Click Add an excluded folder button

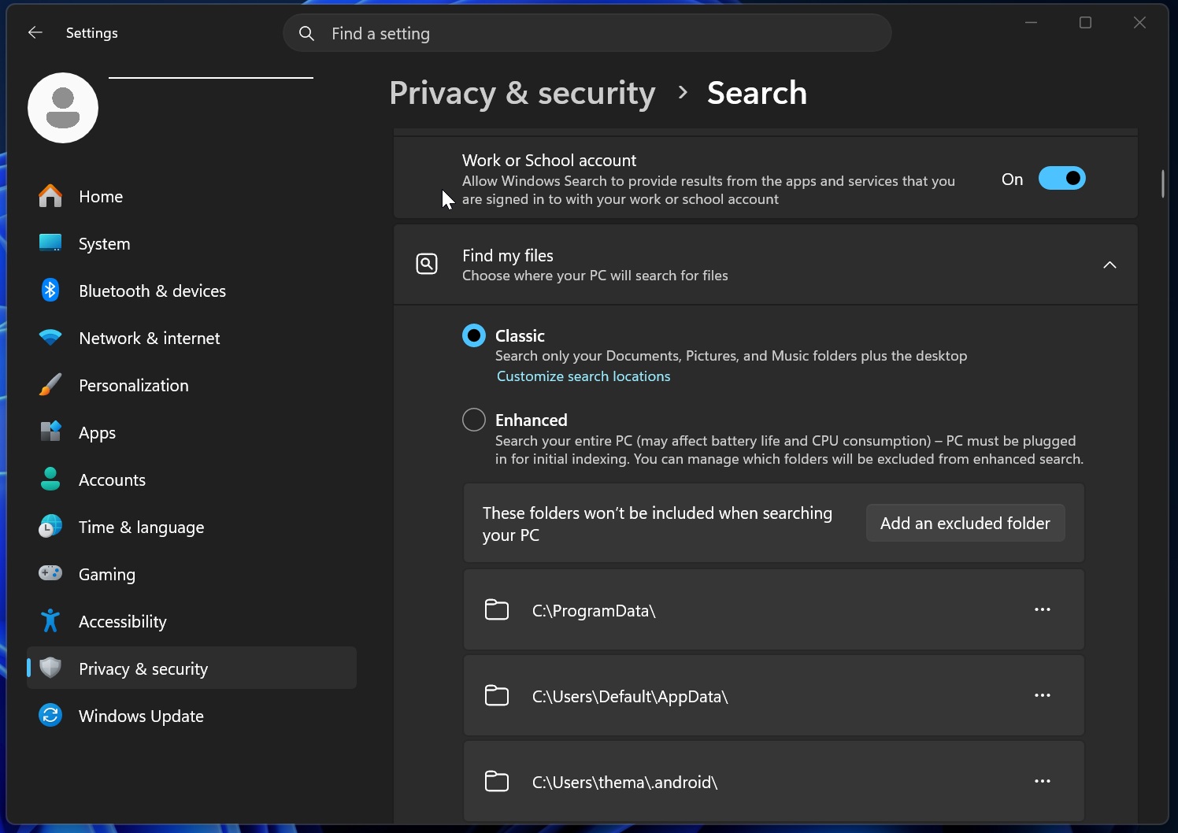pyautogui.click(x=965, y=523)
